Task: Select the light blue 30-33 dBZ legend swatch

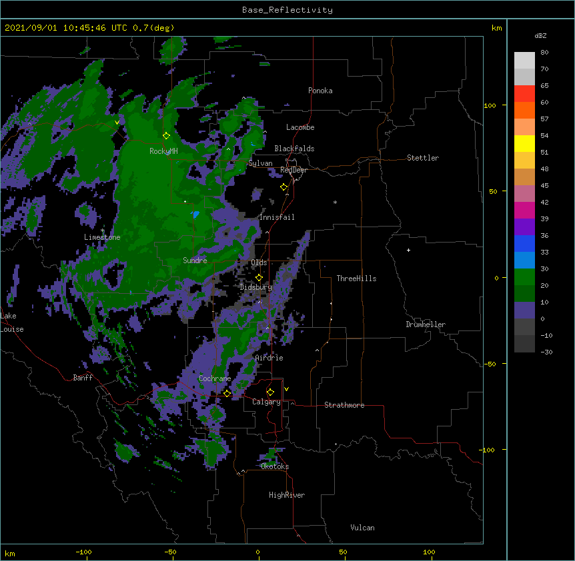Action: coord(524,261)
